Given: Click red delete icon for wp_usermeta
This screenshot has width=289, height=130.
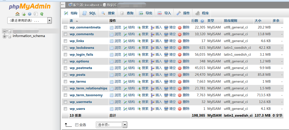Looking at the screenshot, I should (x=180, y=102).
